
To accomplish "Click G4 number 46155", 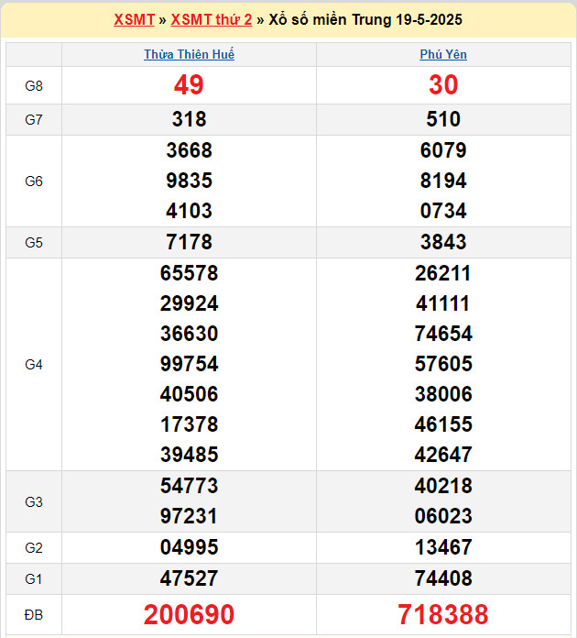I will (443, 424).
